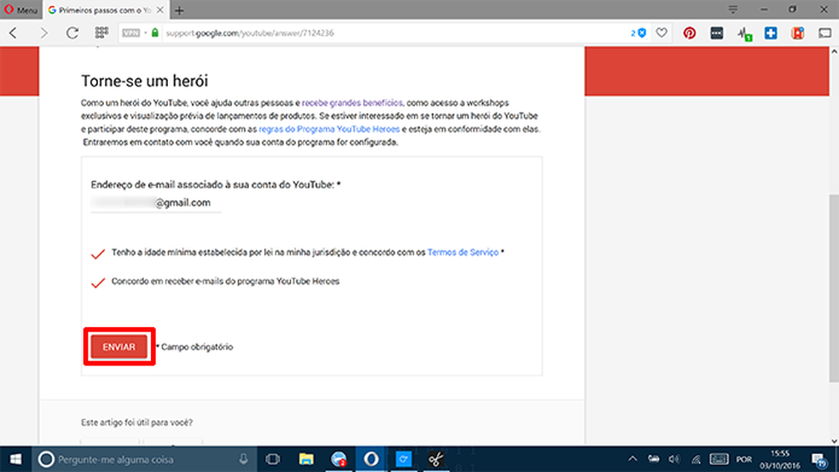Image resolution: width=839 pixels, height=472 pixels.
Task: Follow the 'recebe grandes benefícios' link
Action: pos(352,102)
